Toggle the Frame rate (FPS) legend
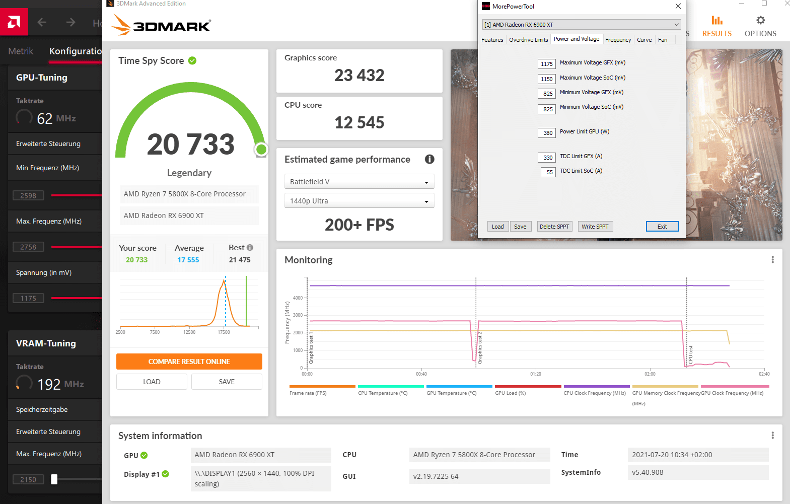Image resolution: width=790 pixels, height=504 pixels. [x=322, y=391]
